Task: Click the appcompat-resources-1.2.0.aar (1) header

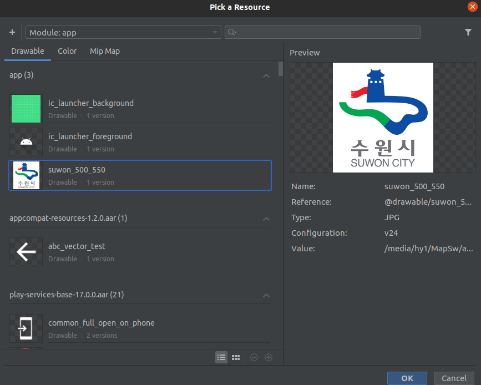Action: coord(68,218)
